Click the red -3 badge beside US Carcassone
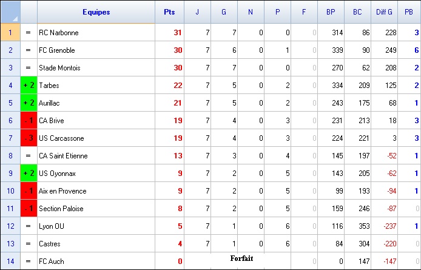Image resolution: width=421 pixels, height=270 pixels. pyautogui.click(x=29, y=138)
